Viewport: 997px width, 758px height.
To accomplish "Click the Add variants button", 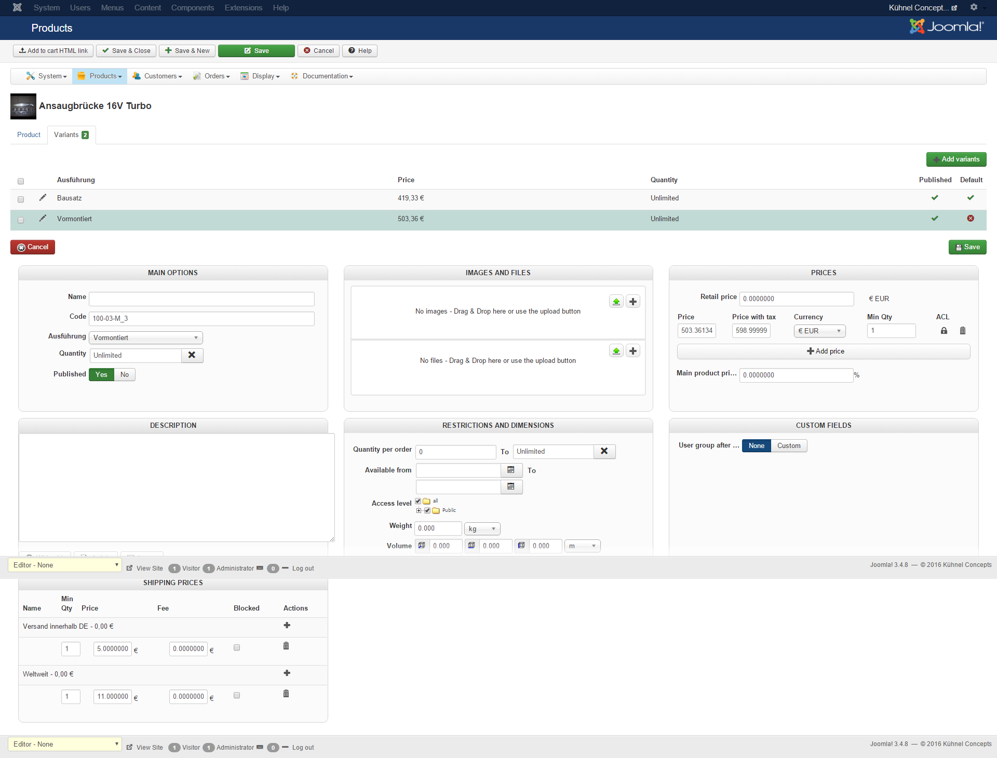I will point(955,159).
